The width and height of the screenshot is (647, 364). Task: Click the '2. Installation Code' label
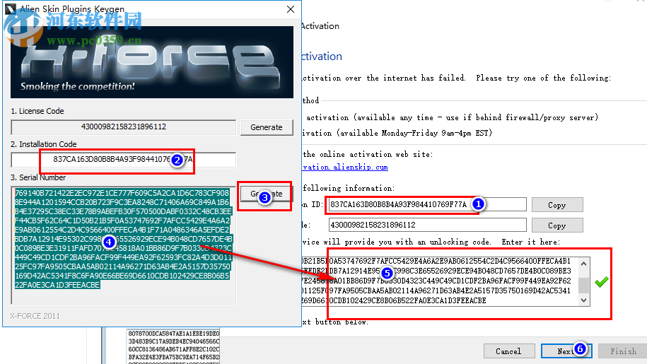coord(44,144)
